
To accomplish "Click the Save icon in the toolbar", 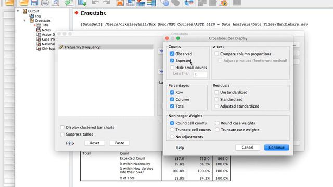I will click(x=34, y=3).
